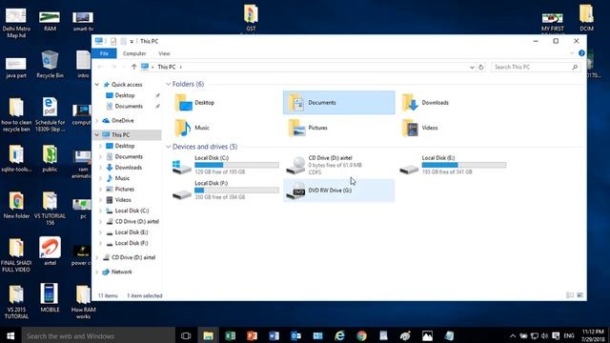The height and width of the screenshot is (343, 610).
Task: Click Local Disk (F:) usage bar
Action: (x=236, y=191)
